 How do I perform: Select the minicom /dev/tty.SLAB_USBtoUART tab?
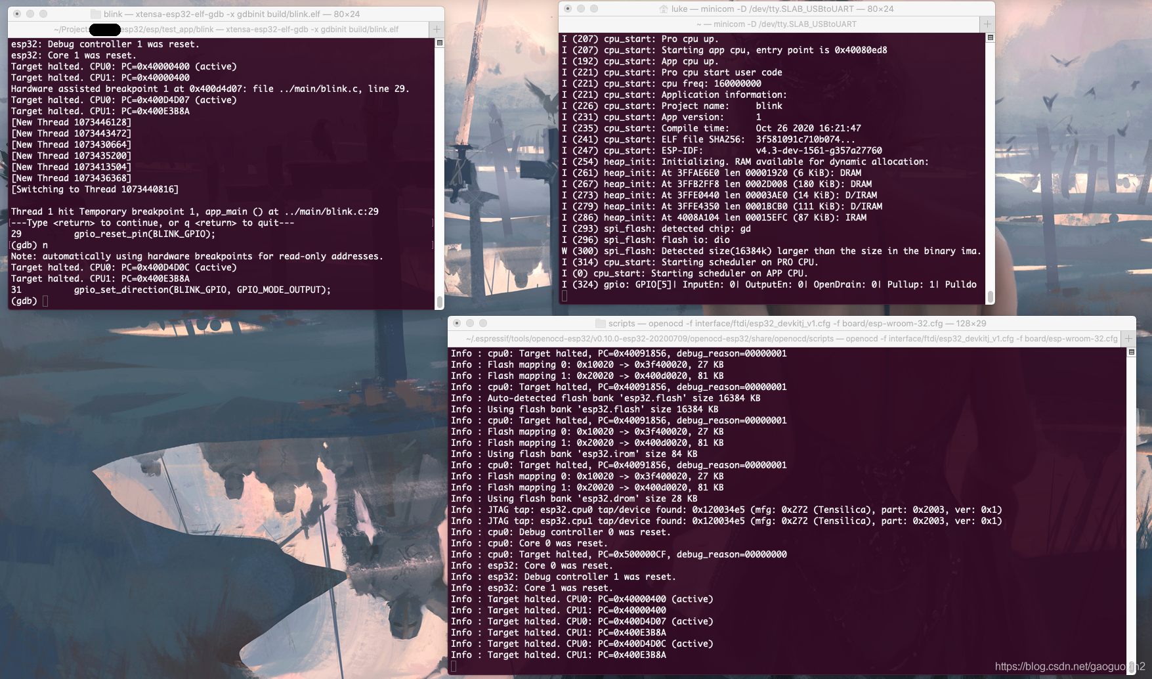coord(775,24)
